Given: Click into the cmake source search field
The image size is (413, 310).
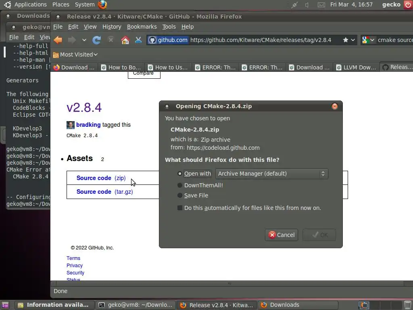Looking at the screenshot, I should click(395, 40).
